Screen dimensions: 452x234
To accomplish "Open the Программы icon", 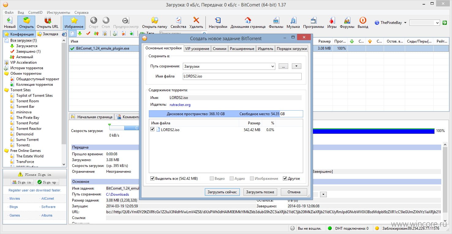I will pos(313,21).
